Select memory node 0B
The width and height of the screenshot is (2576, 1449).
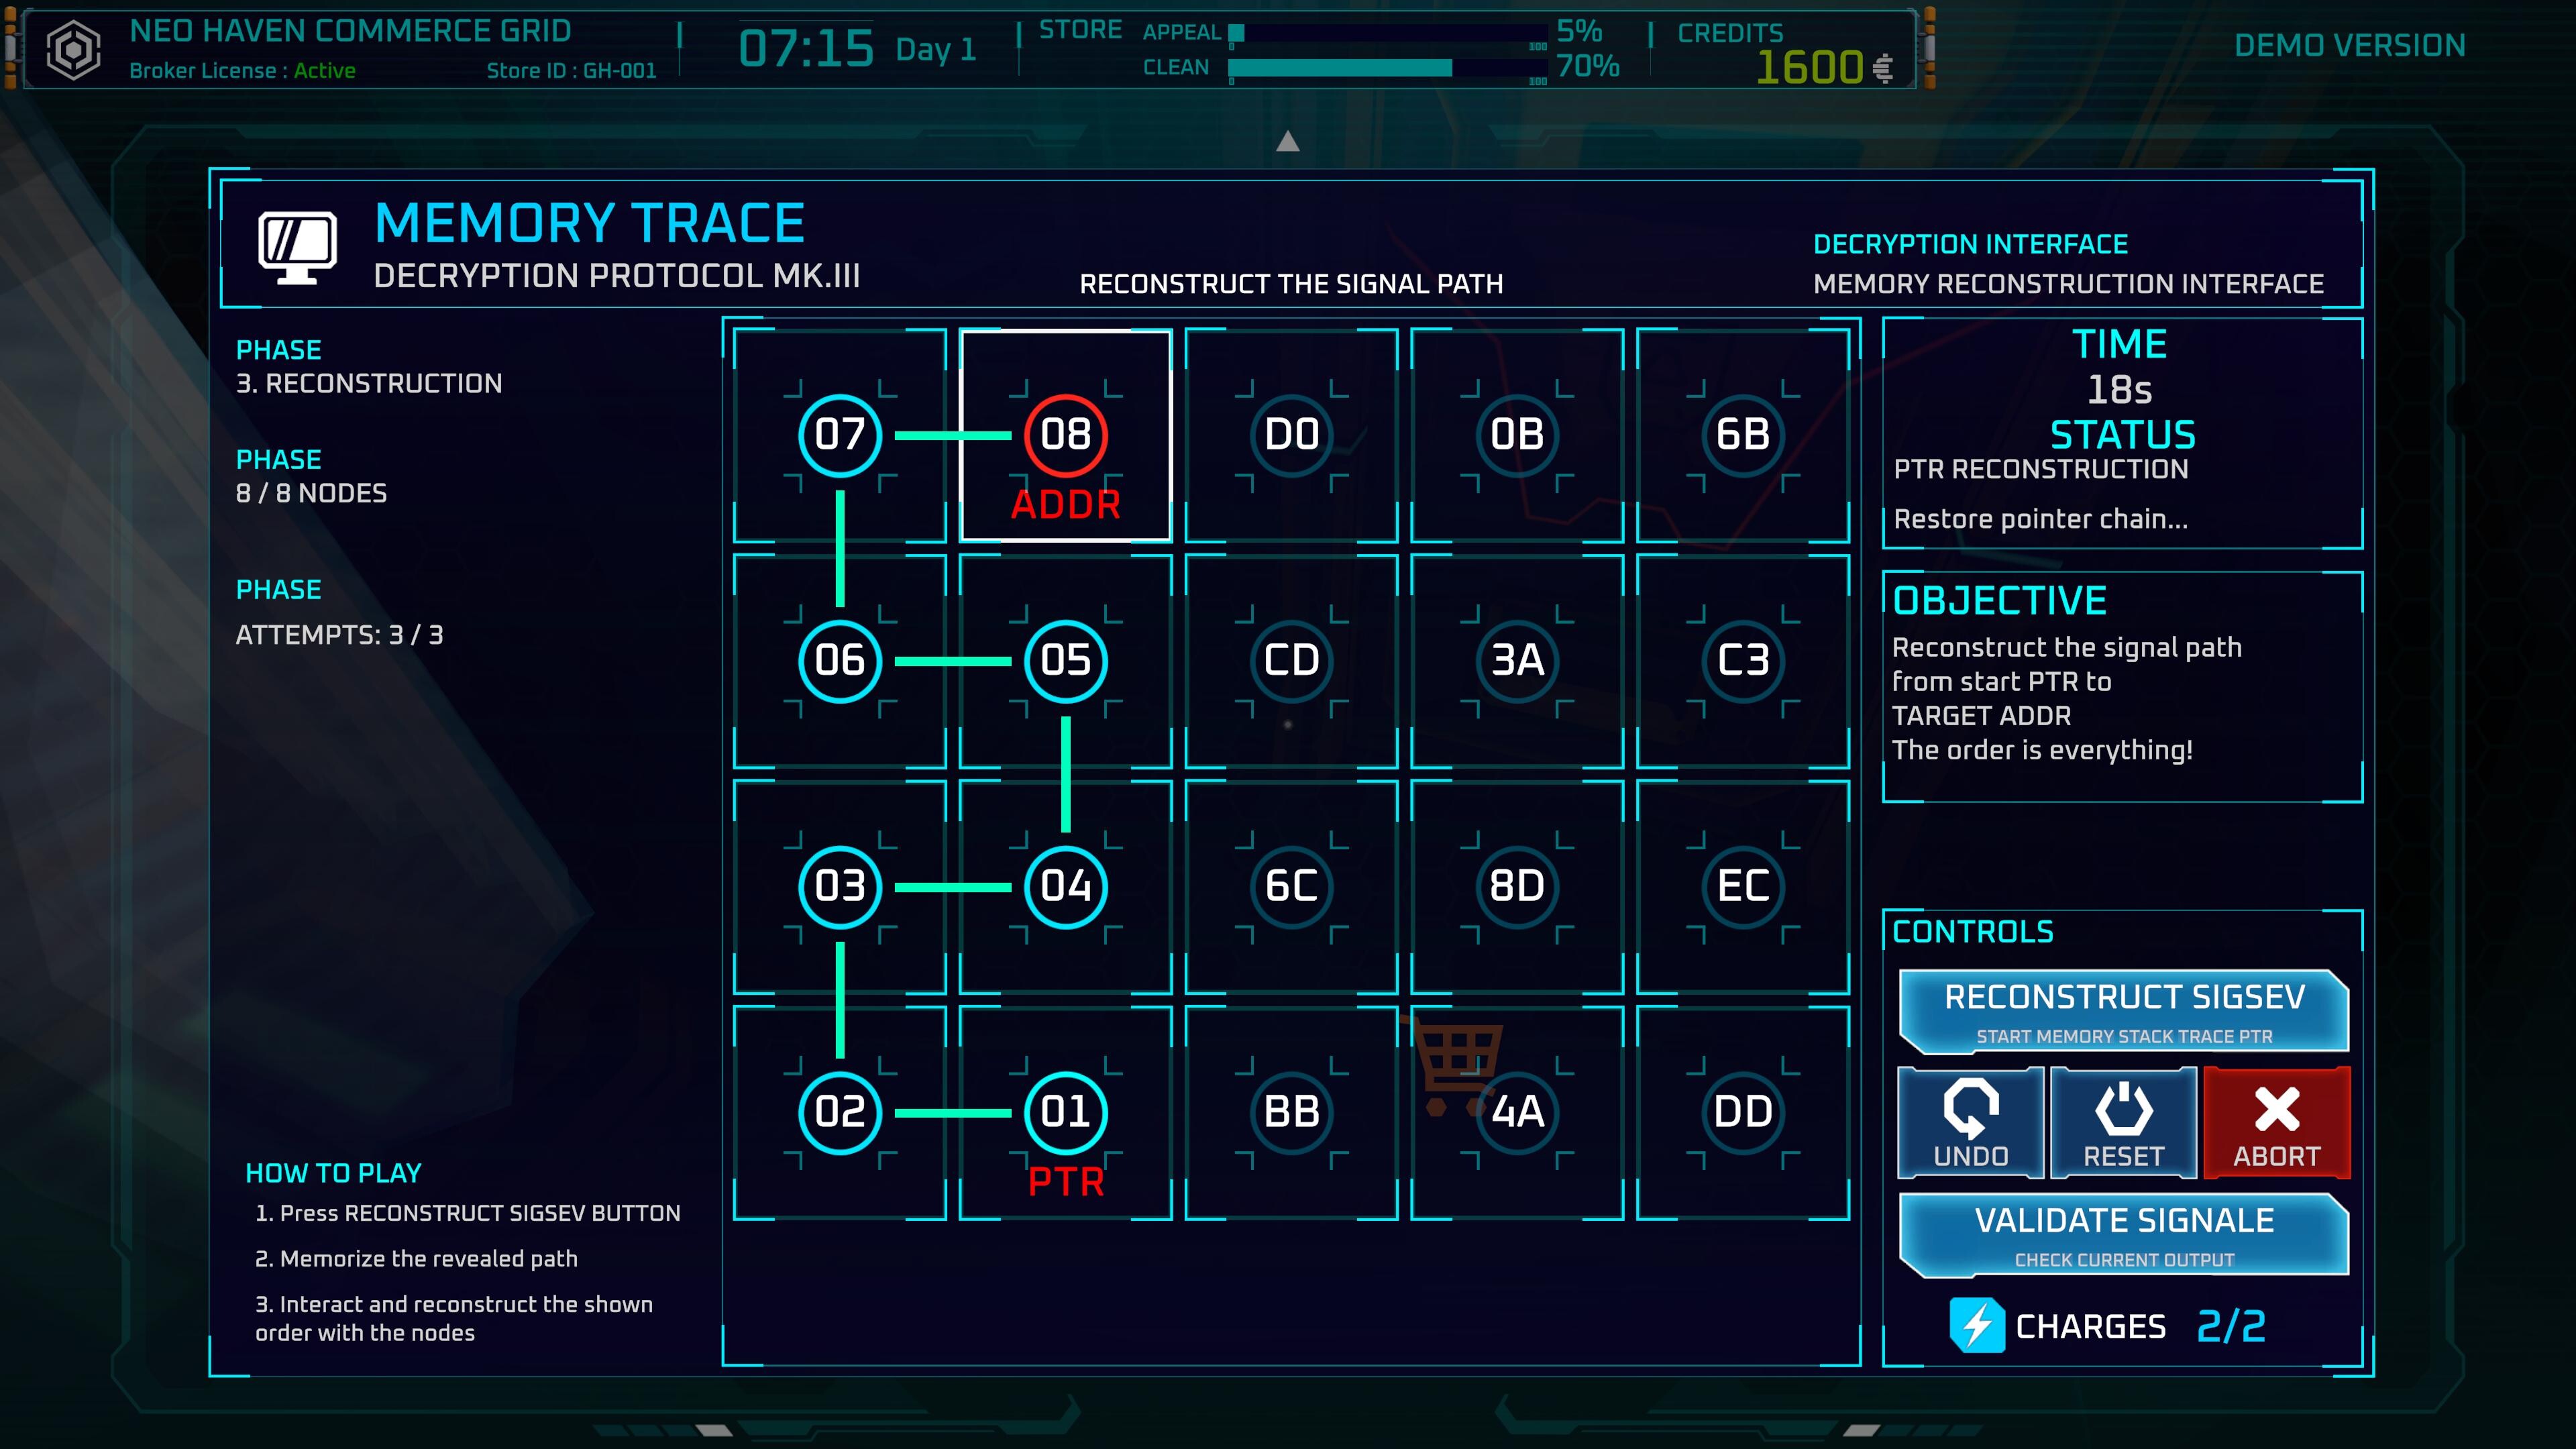(1517, 434)
